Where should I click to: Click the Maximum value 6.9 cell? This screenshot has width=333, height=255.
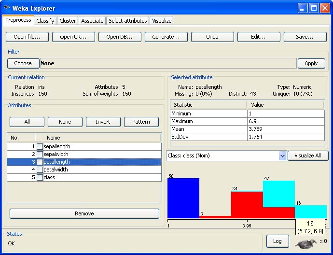pos(286,122)
